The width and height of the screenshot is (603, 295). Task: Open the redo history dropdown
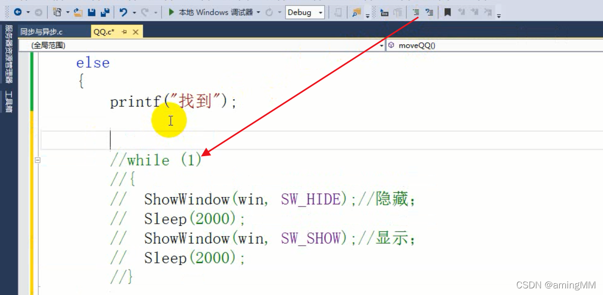point(155,13)
